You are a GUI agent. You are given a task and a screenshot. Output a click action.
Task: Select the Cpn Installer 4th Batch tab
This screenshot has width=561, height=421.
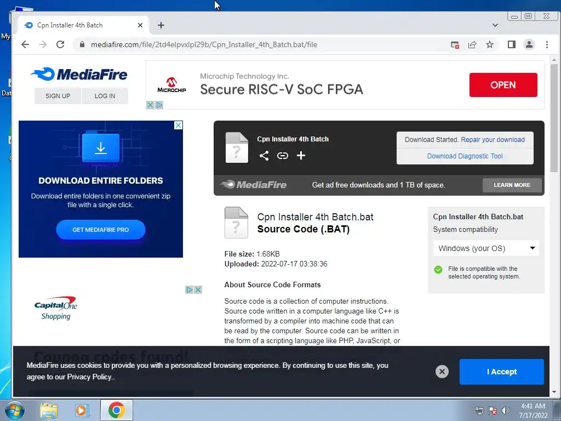(x=83, y=25)
